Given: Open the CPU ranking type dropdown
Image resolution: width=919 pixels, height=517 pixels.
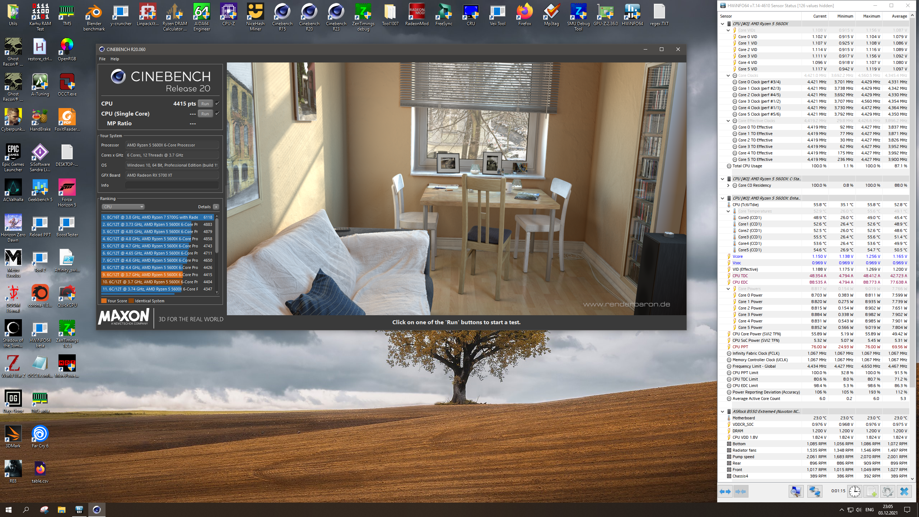Looking at the screenshot, I should (123, 207).
